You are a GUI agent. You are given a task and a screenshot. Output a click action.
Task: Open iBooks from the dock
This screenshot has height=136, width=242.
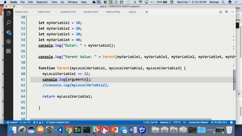(x=40, y=130)
